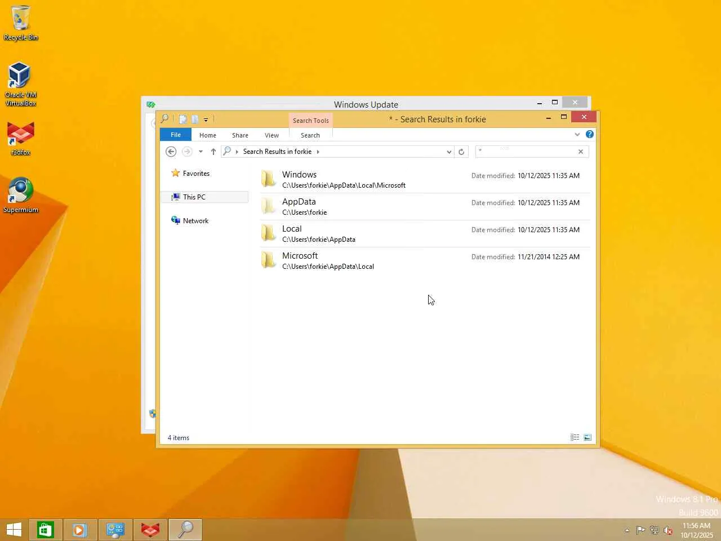Image resolution: width=721 pixels, height=541 pixels.
Task: Expand root chevron before Search Results
Action: point(237,152)
